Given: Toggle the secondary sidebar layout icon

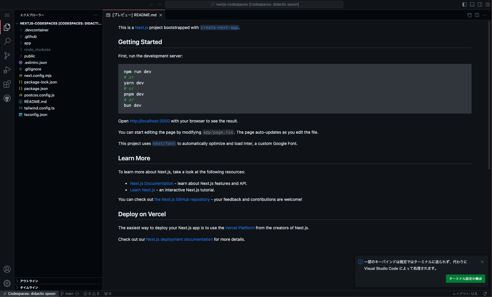Looking at the screenshot, I should pyautogui.click(x=480, y=4).
